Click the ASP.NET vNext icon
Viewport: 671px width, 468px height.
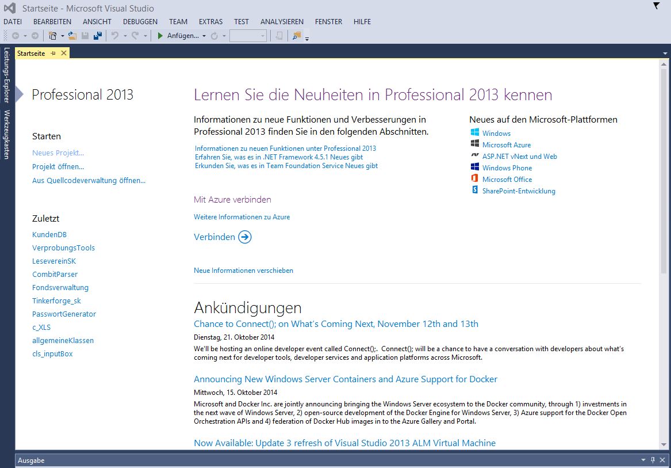pos(474,155)
